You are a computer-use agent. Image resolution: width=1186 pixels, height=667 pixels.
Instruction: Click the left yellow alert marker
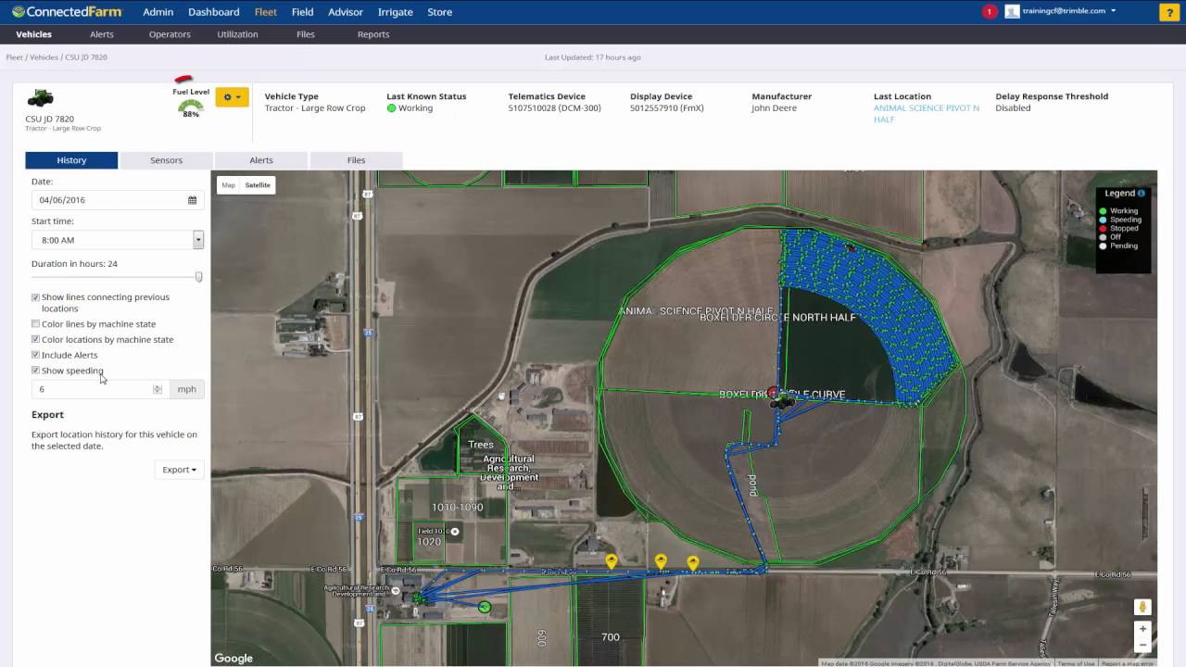click(612, 561)
